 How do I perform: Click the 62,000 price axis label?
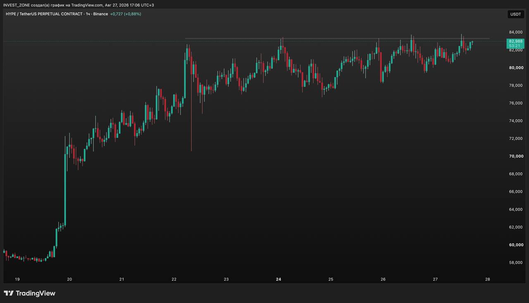coord(516,227)
